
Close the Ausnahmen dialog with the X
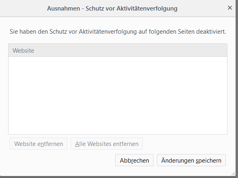click(230, 8)
